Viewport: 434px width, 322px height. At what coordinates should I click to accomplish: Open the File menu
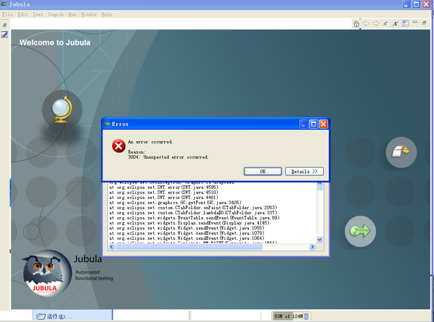tap(7, 14)
